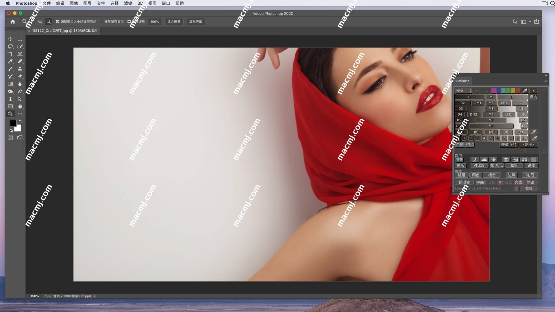Reset default foreground and background colors
555x312 pixels.
pos(11,131)
